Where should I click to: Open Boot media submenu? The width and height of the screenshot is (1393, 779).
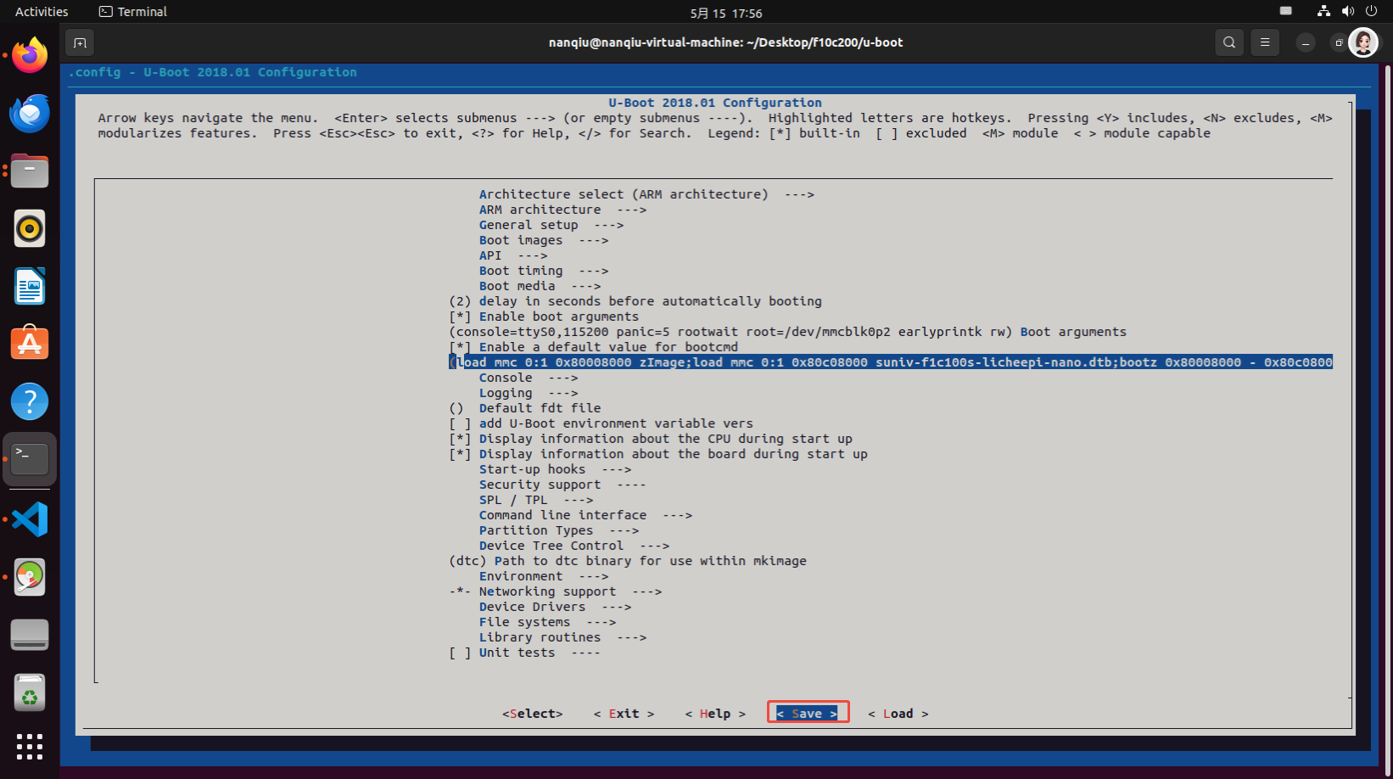pyautogui.click(x=540, y=286)
